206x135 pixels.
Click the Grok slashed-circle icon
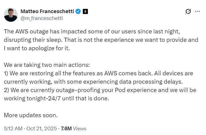(x=188, y=11)
